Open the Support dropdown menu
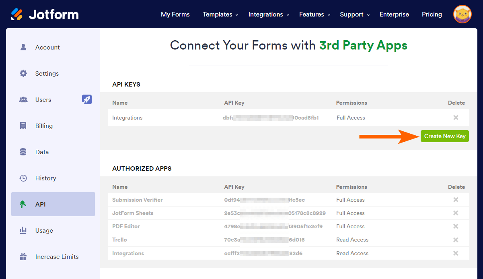The image size is (483, 279). [355, 14]
